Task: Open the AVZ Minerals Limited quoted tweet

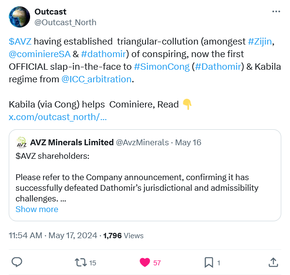Action: (x=145, y=175)
